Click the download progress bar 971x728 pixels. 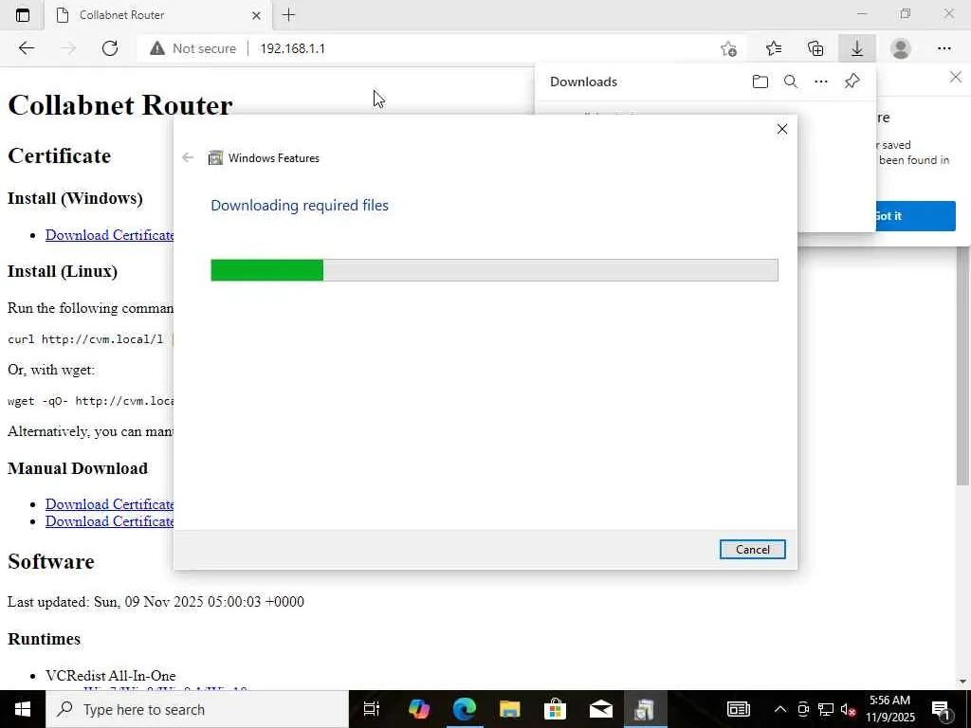[494, 270]
